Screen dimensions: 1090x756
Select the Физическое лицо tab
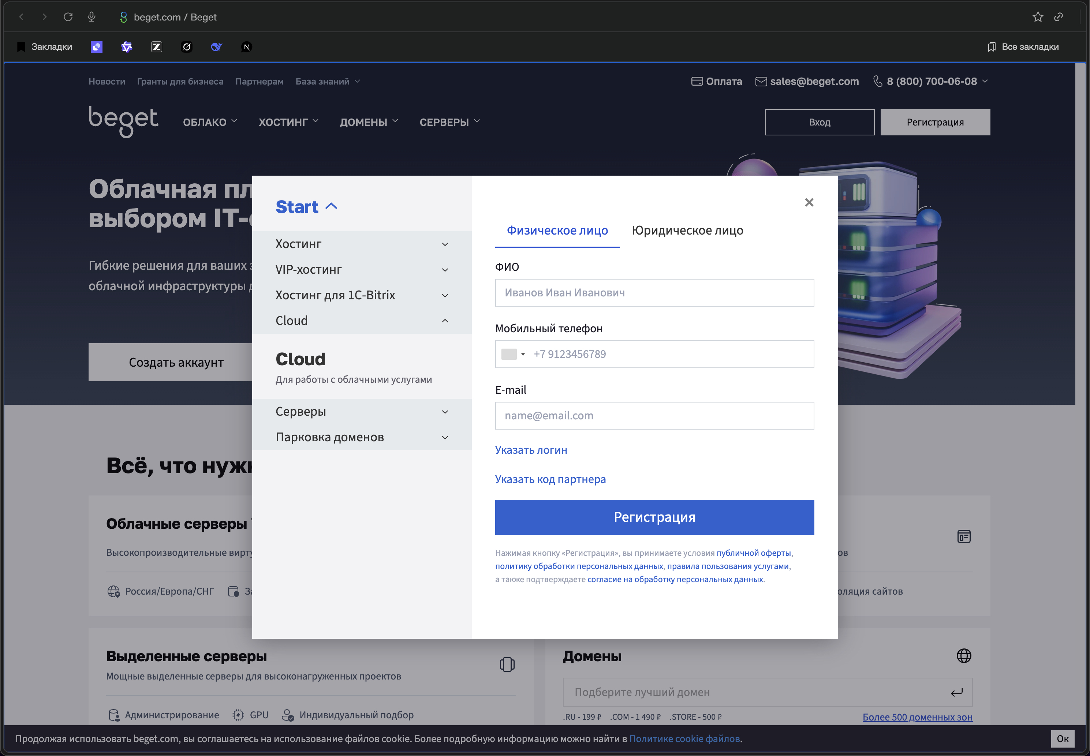click(557, 231)
